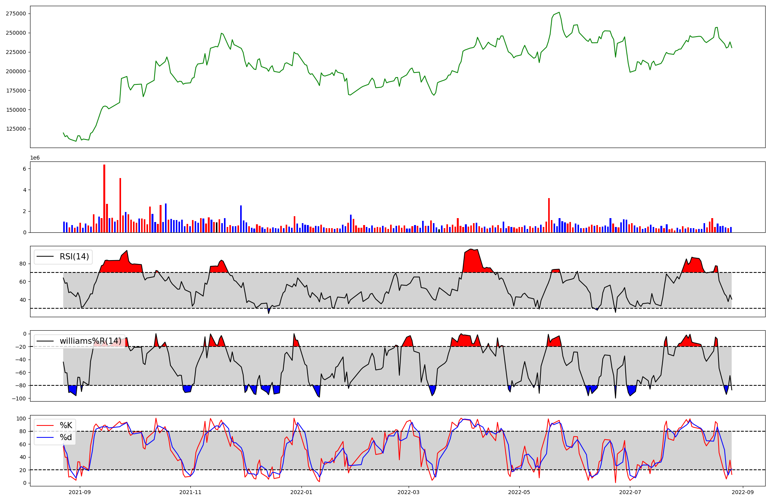
Task: Click the %d legend entry text
Action: click(x=66, y=437)
